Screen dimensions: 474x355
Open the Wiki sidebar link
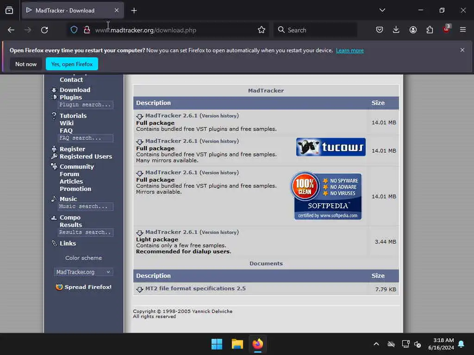click(67, 123)
